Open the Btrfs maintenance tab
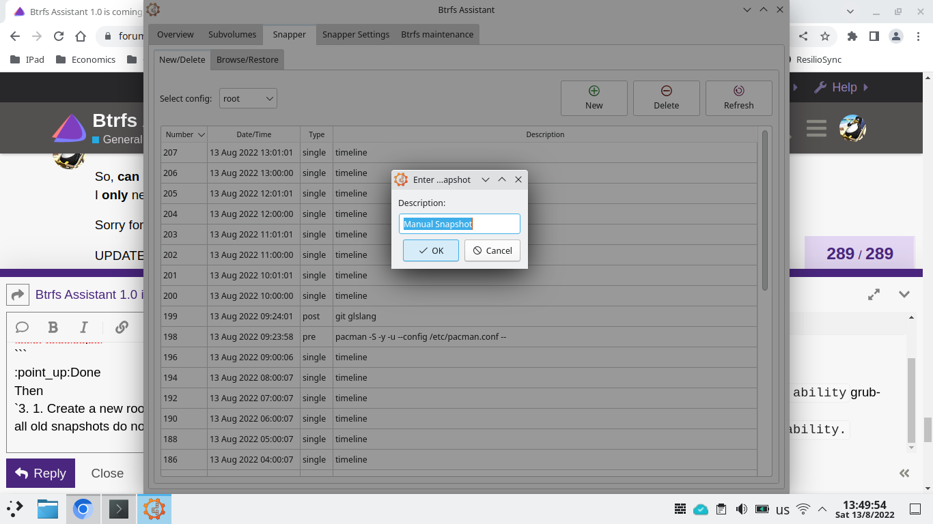Screen dimensions: 933x524 coord(437,34)
